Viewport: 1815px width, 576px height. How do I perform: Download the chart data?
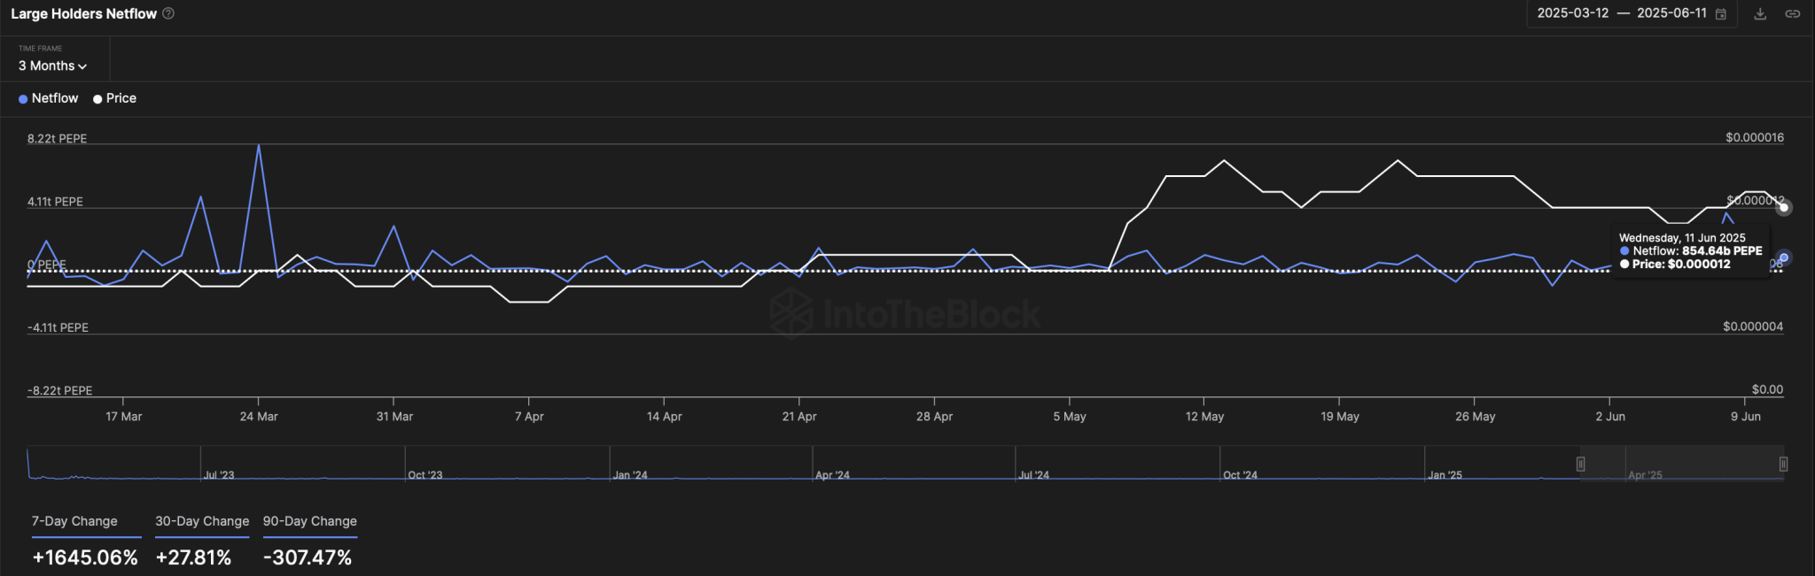pyautogui.click(x=1760, y=14)
